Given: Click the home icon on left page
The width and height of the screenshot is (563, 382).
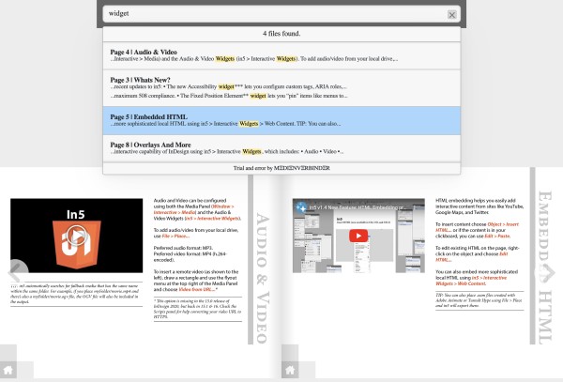Looking at the screenshot, I should click(x=8, y=370).
